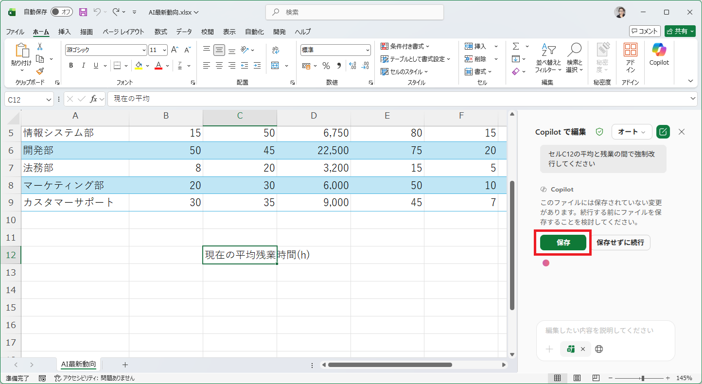Viewport: 702px width, 384px height.
Task: Toggle italic formatting
Action: point(84,66)
